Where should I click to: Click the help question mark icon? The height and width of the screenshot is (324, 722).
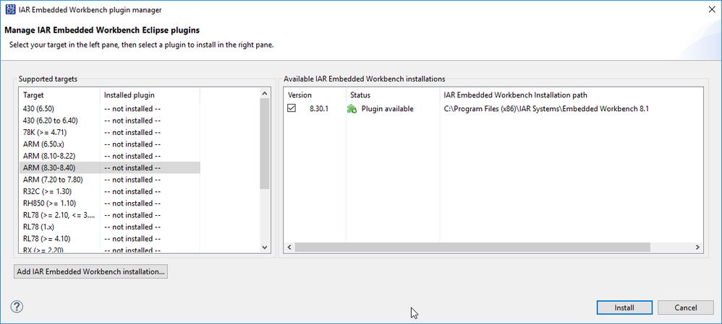click(x=17, y=307)
